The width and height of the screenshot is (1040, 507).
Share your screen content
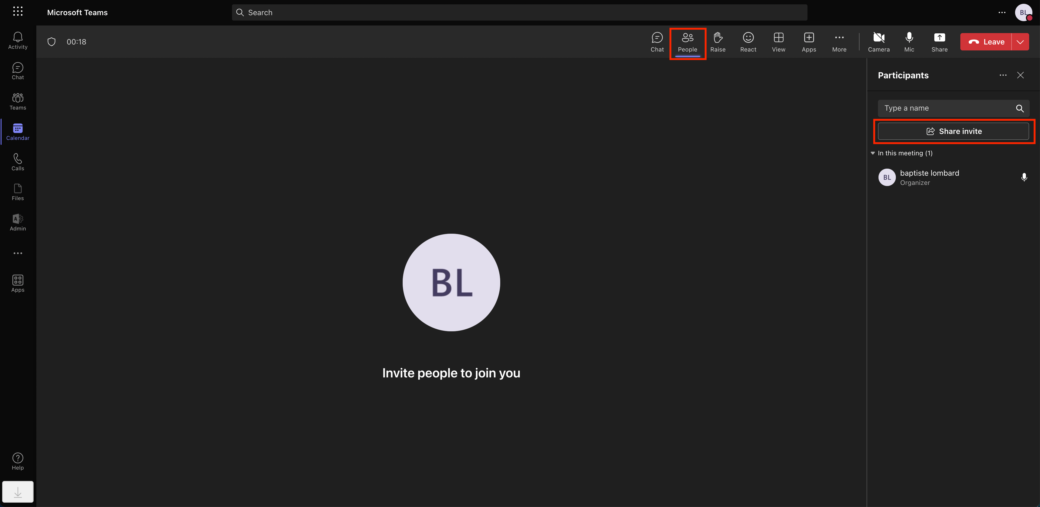[x=939, y=42]
